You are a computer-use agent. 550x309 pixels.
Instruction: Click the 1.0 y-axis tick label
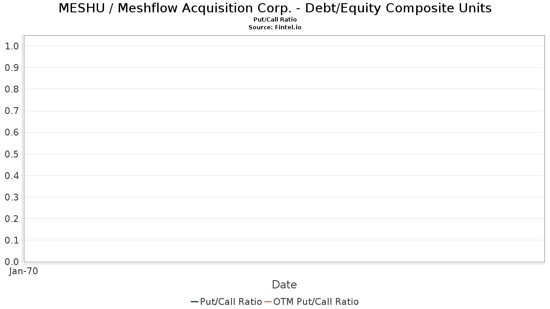coord(11,46)
